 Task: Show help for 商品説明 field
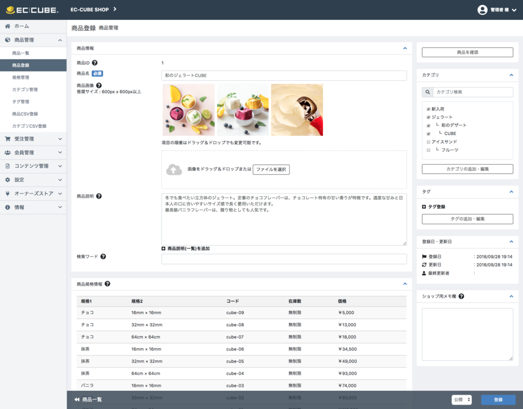pos(99,196)
